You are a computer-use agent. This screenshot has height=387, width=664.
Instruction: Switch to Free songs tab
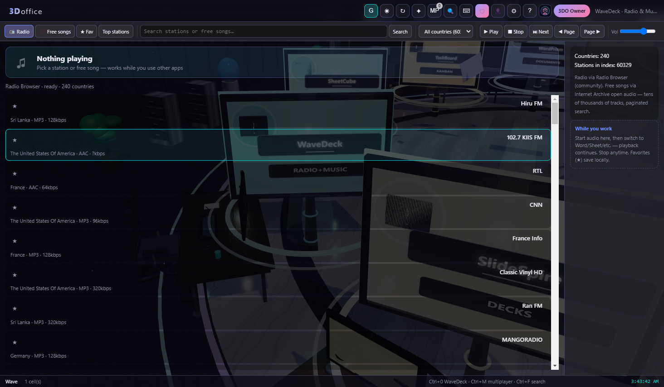[x=55, y=31]
